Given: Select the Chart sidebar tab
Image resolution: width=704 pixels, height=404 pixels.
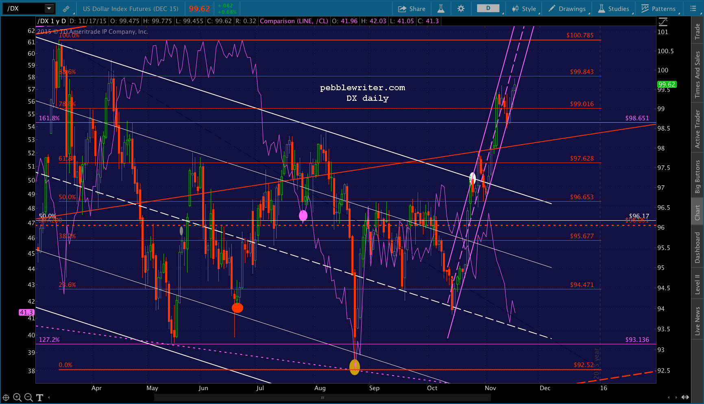Looking at the screenshot, I should pyautogui.click(x=697, y=212).
